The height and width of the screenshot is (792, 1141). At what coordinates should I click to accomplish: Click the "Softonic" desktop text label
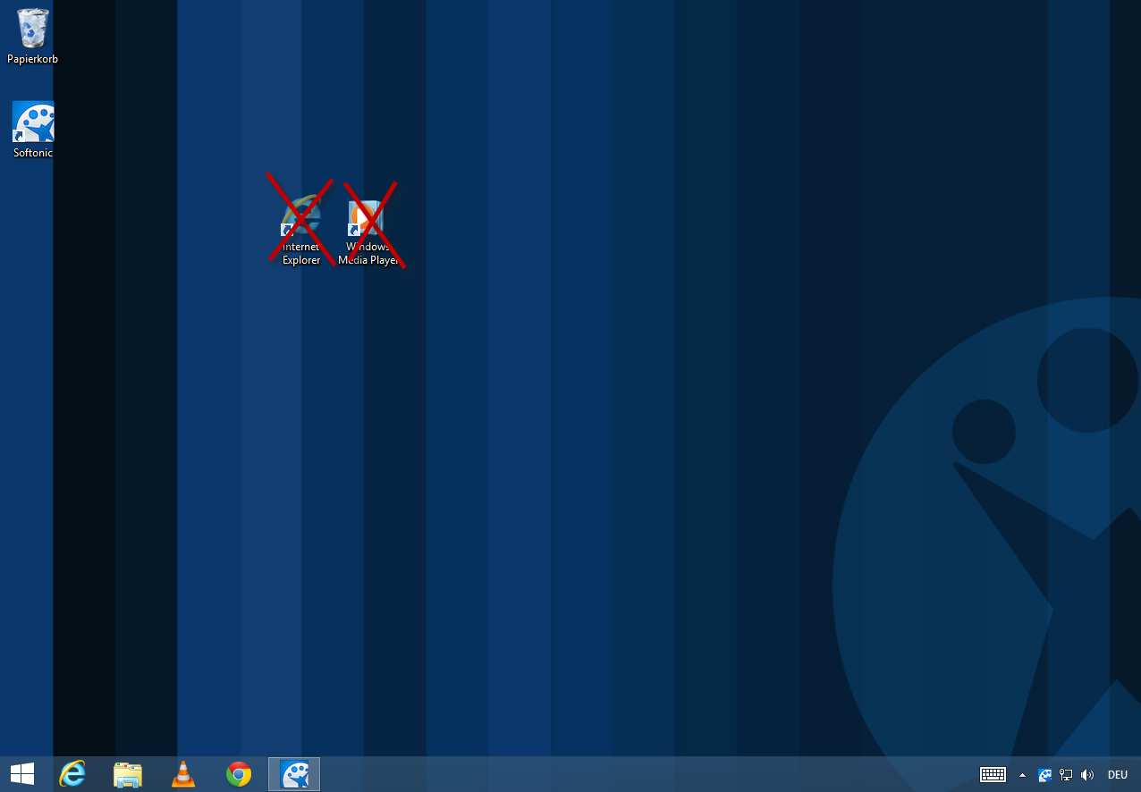(33, 153)
